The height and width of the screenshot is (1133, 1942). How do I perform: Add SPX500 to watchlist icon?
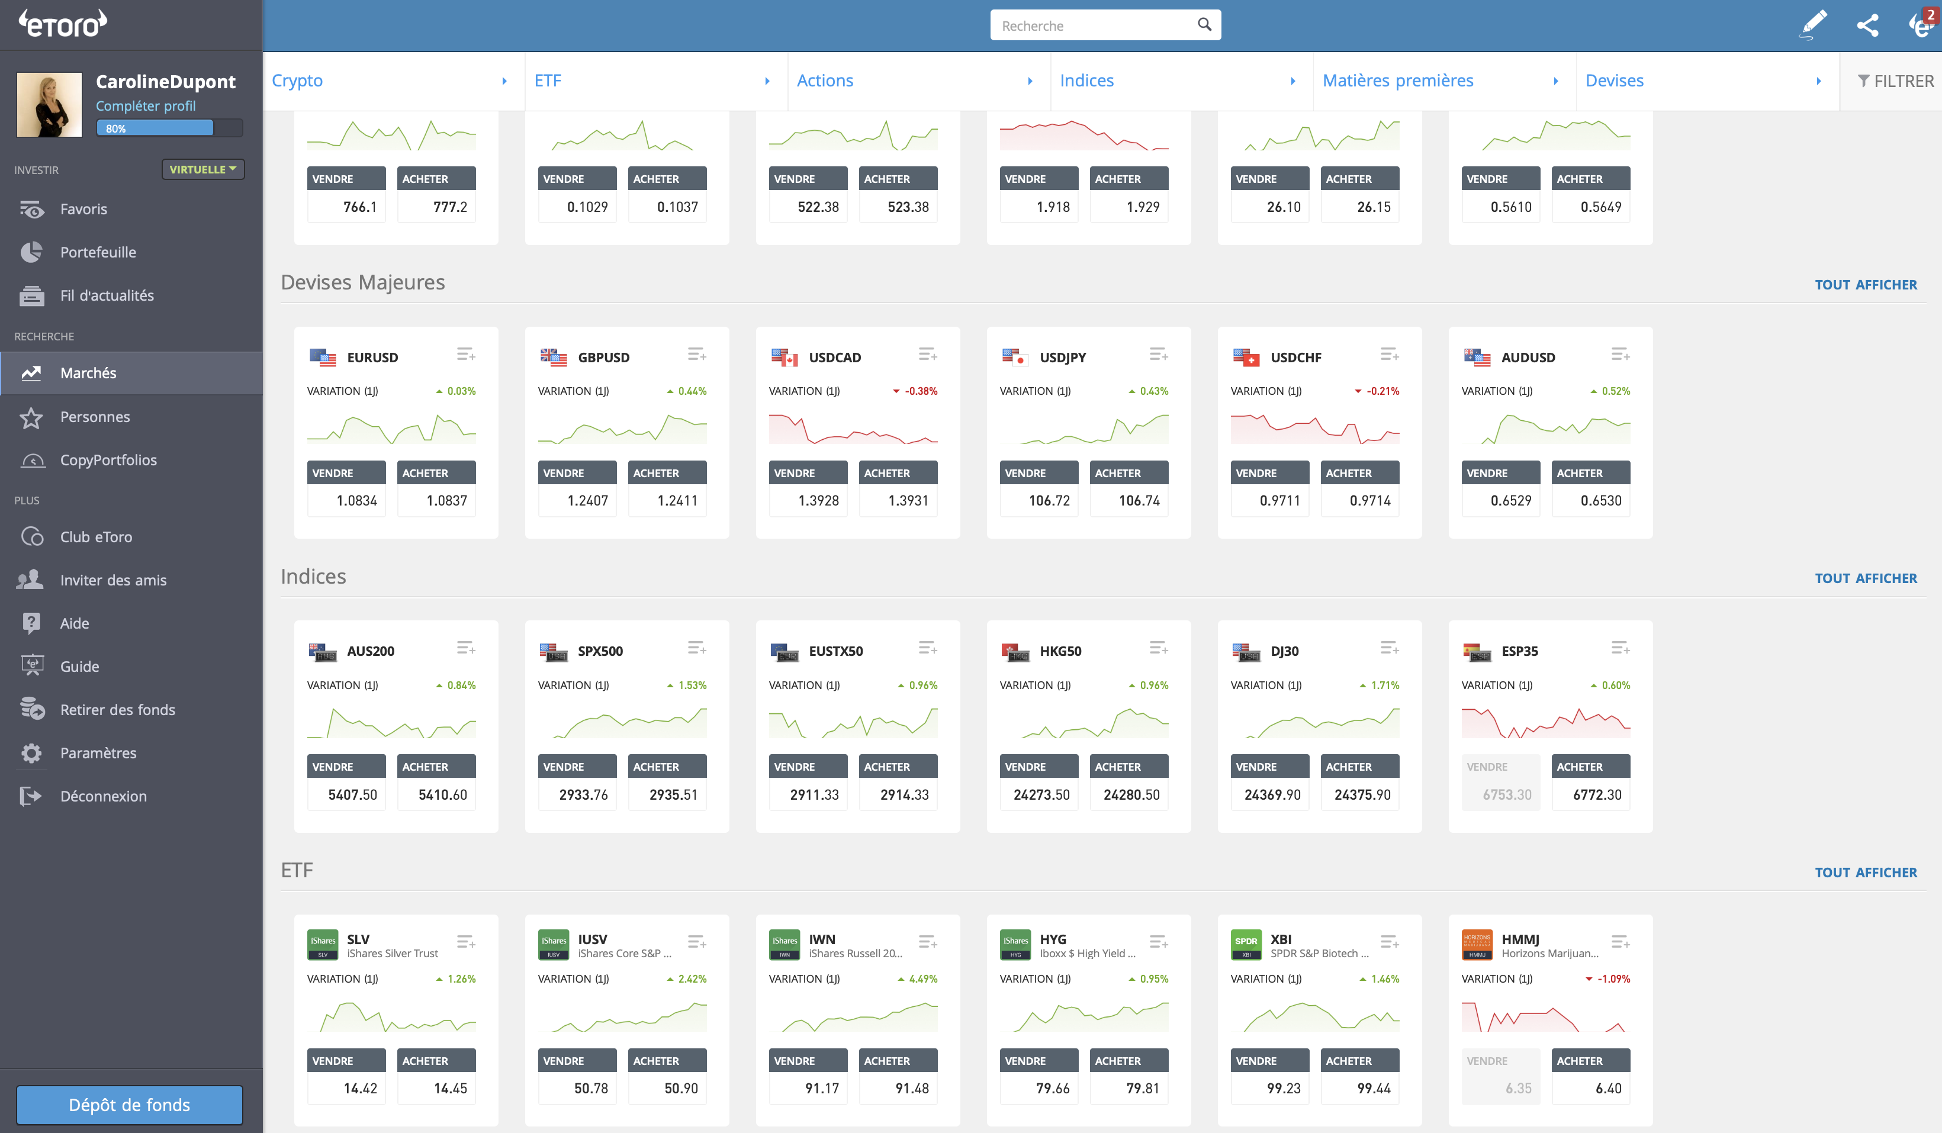click(x=697, y=648)
